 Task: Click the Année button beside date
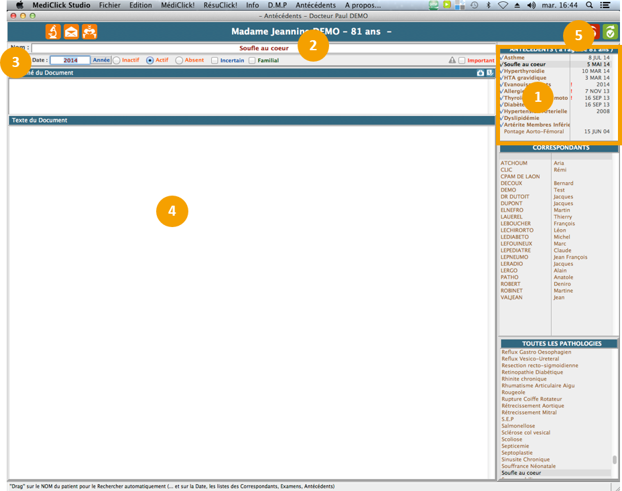pos(101,60)
